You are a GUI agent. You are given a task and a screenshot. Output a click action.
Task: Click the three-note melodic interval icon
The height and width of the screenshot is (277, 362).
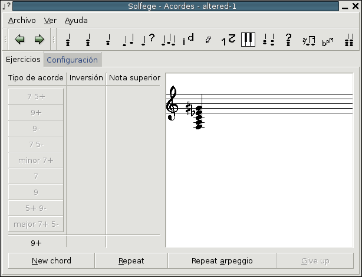(169, 40)
